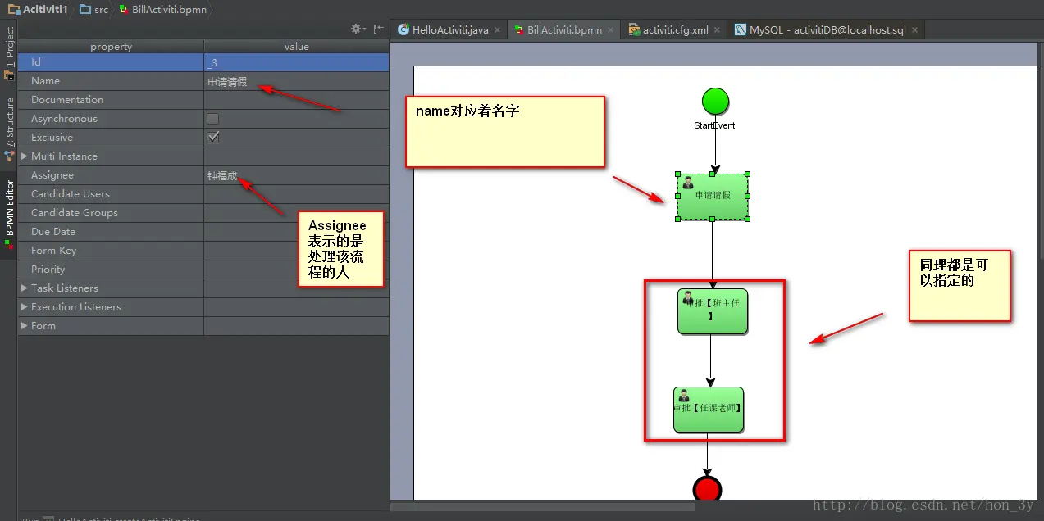Expand the Form property row
Image resolution: width=1044 pixels, height=521 pixels.
[x=25, y=326]
